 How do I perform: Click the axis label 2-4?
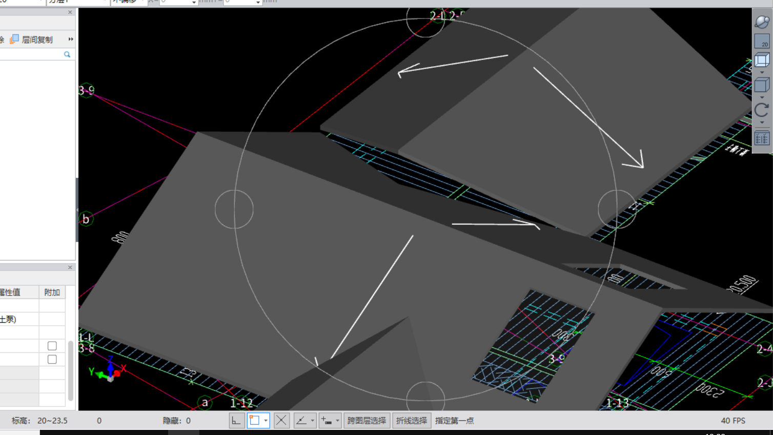[764, 349]
